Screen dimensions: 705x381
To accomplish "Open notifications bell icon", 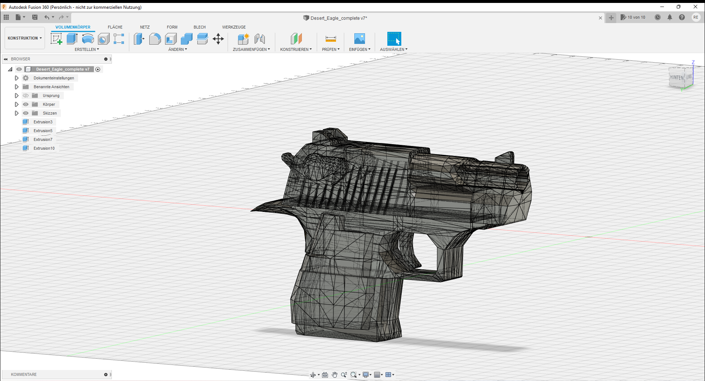I will pos(670,17).
